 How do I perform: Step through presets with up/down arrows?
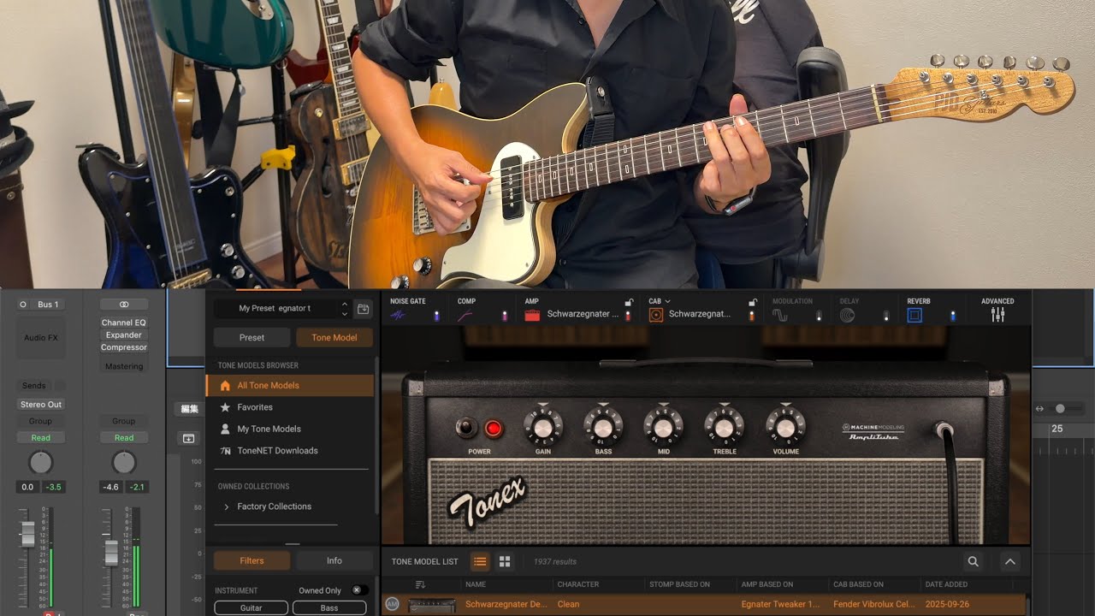(345, 308)
